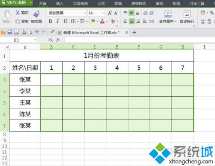Image resolution: width=215 pixels, height=166 pixels.
Task: Toggle Bold formatting
Action: tap(50, 21)
